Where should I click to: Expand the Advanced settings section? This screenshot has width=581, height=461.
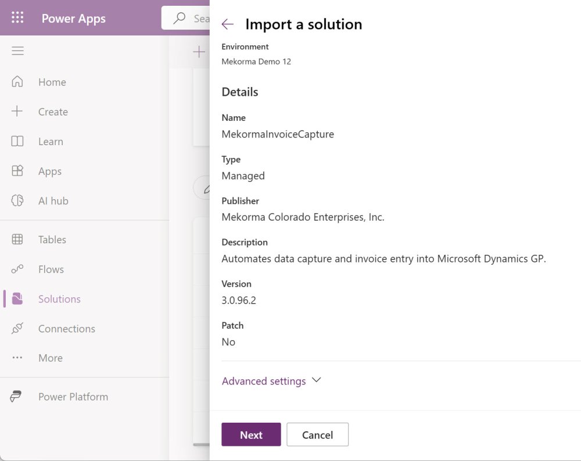pos(264,381)
